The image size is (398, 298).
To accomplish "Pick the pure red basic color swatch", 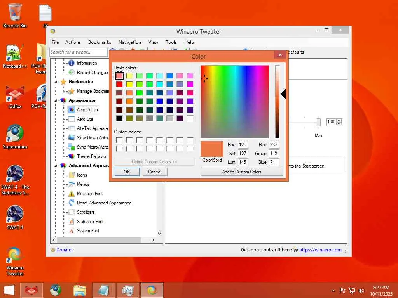I will (119, 84).
